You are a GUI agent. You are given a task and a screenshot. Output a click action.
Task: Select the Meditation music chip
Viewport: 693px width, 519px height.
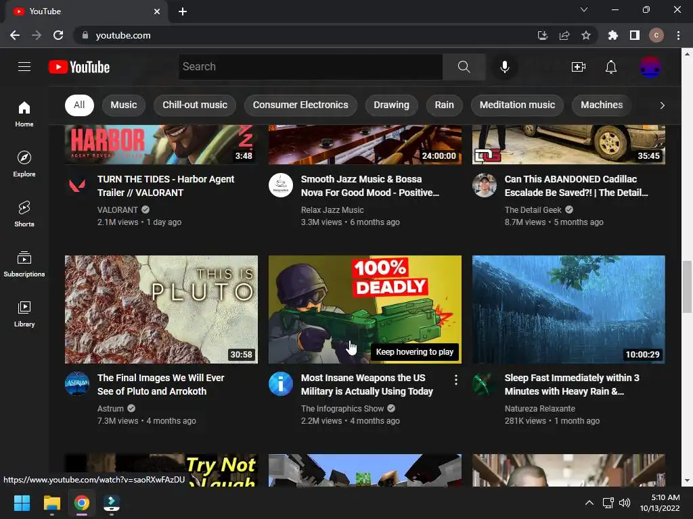(517, 105)
